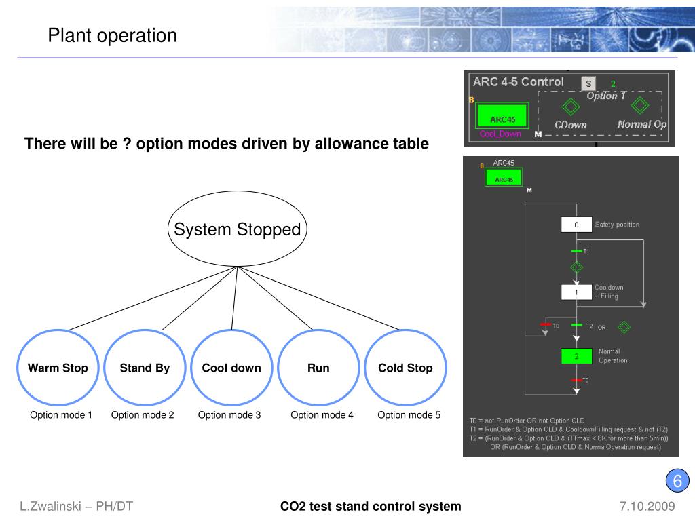
Task: Select the Cool down circle
Action: (x=231, y=368)
